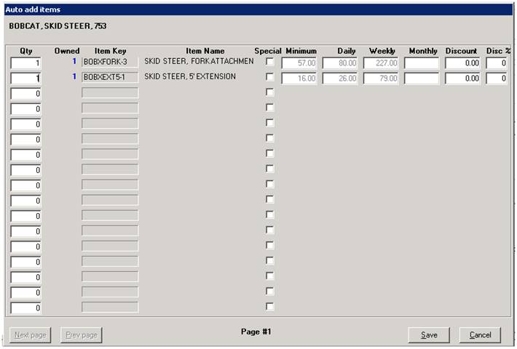Click the Weekly rate field showing 227.00

point(381,63)
